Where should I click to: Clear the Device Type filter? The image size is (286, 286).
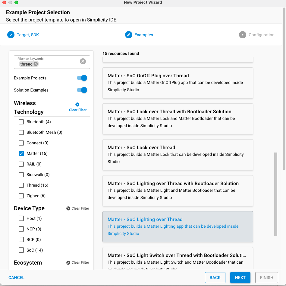78,208
